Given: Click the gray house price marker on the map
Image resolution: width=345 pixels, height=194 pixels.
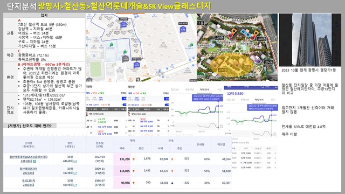Looking at the screenshot, I should (x=126, y=59).
